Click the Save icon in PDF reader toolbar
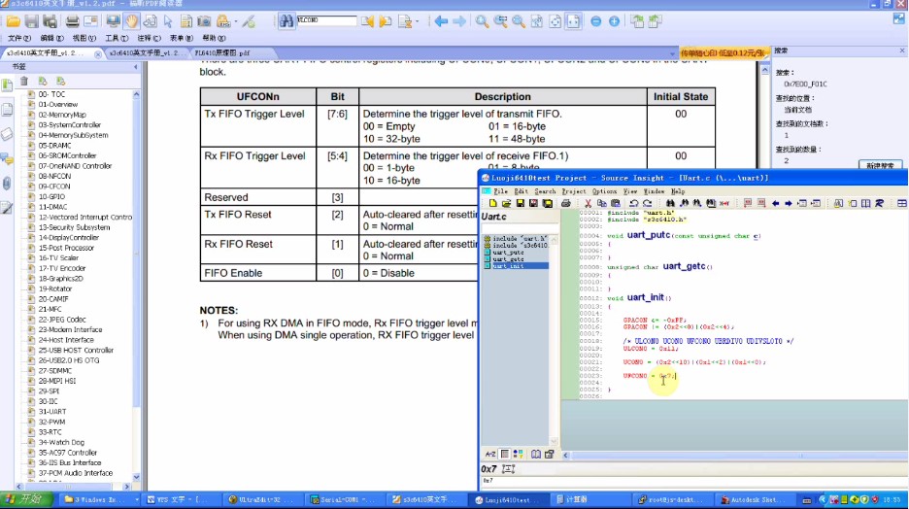Image resolution: width=909 pixels, height=509 pixels. coord(31,21)
